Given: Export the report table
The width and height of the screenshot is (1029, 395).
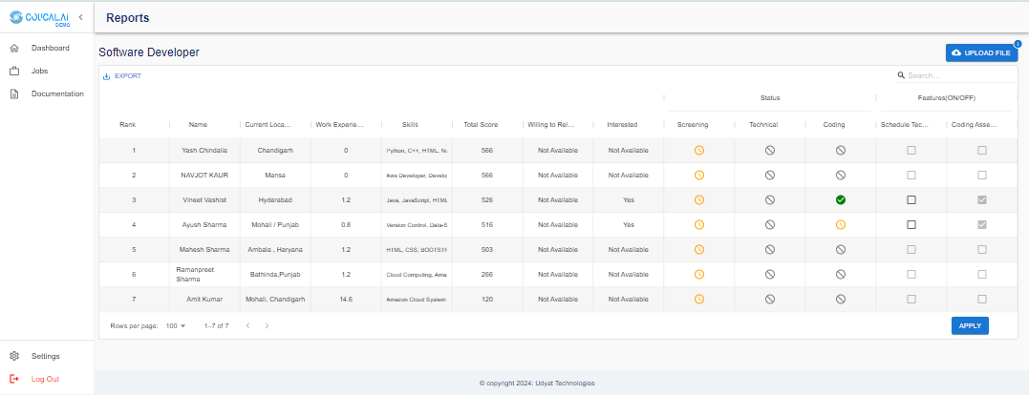Looking at the screenshot, I should point(121,75).
